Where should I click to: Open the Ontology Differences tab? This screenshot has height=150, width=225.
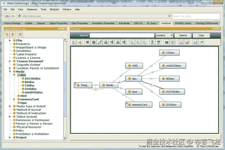point(207,23)
